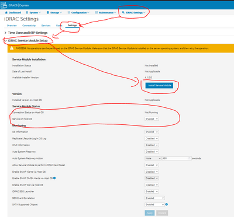Viewport: 234px width, 217px height.
Task: Click the Discard button
Action: (x=162, y=213)
